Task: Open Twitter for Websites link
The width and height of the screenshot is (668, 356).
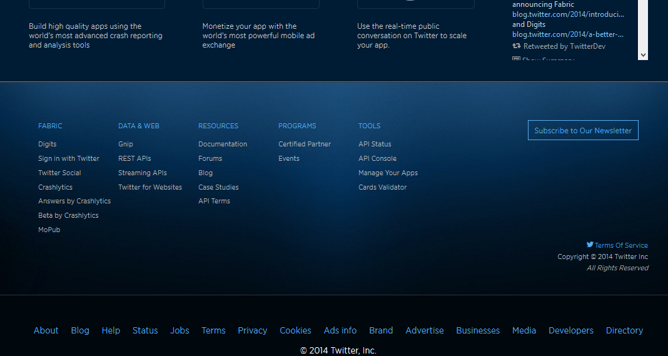Action: pyautogui.click(x=150, y=187)
